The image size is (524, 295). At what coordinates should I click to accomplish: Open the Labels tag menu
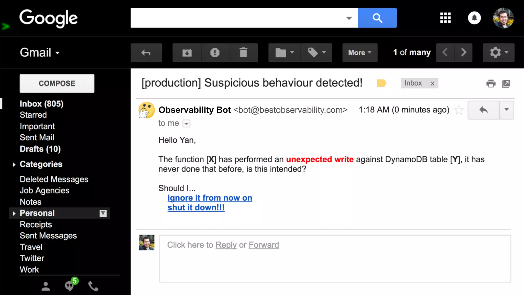[x=316, y=53]
